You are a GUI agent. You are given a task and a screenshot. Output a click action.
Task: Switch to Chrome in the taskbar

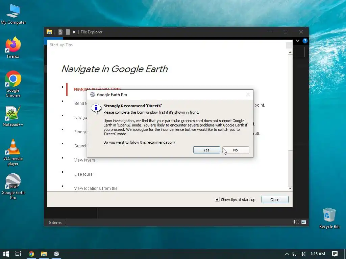(x=31, y=254)
